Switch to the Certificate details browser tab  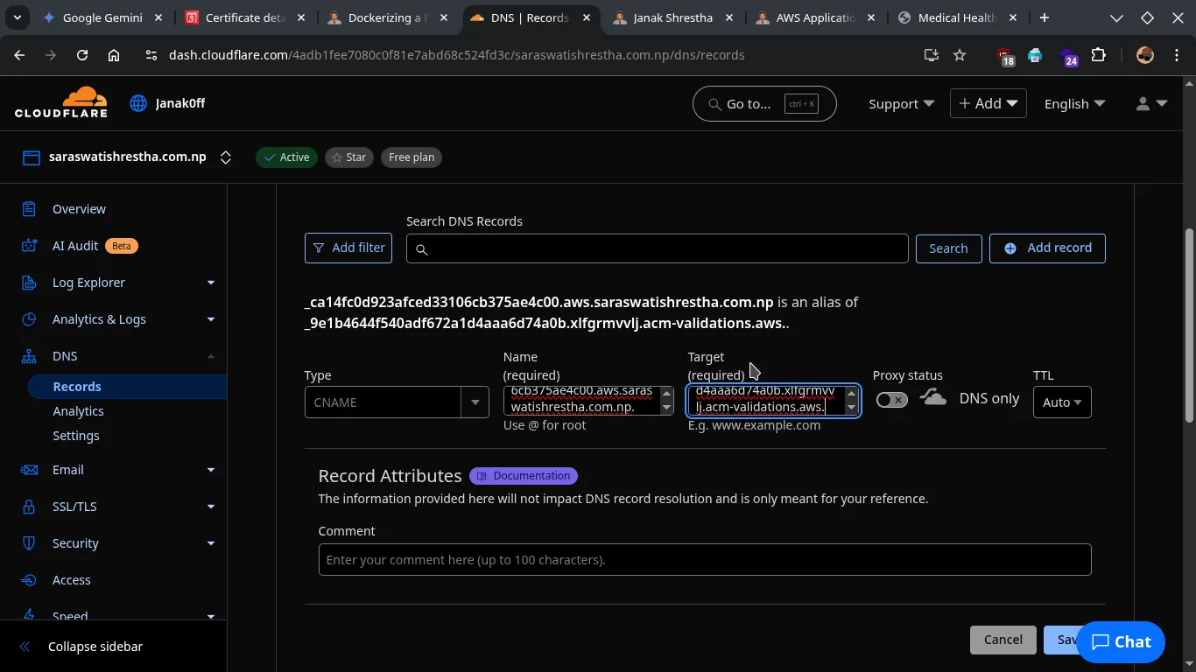[244, 17]
